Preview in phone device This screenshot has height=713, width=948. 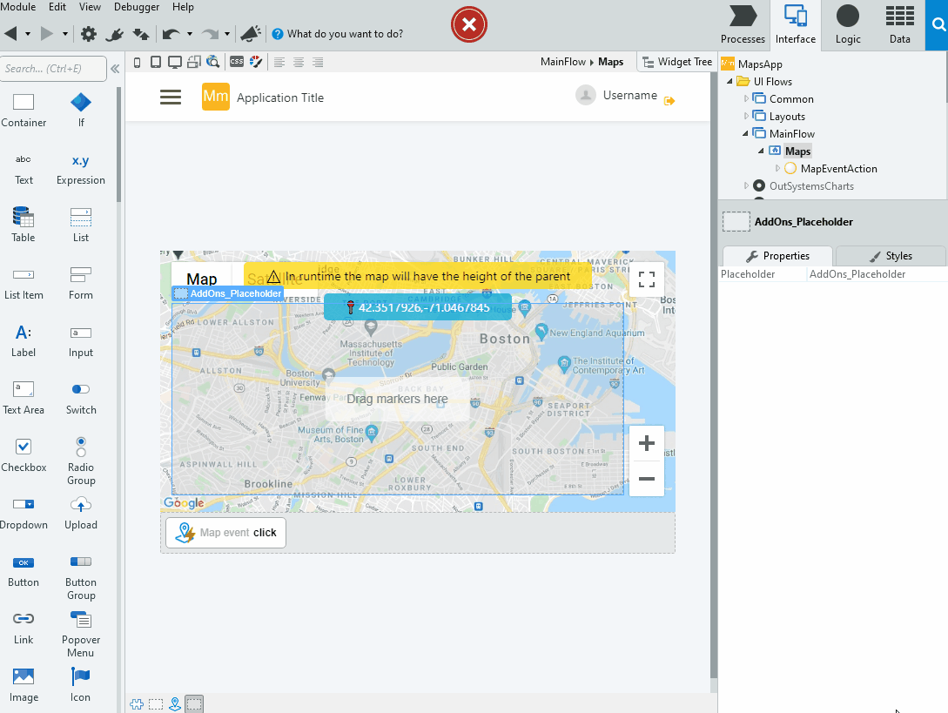pyautogui.click(x=138, y=63)
